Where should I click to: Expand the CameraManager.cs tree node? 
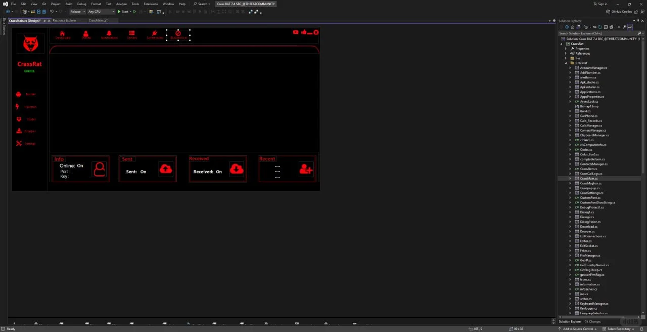(570, 131)
